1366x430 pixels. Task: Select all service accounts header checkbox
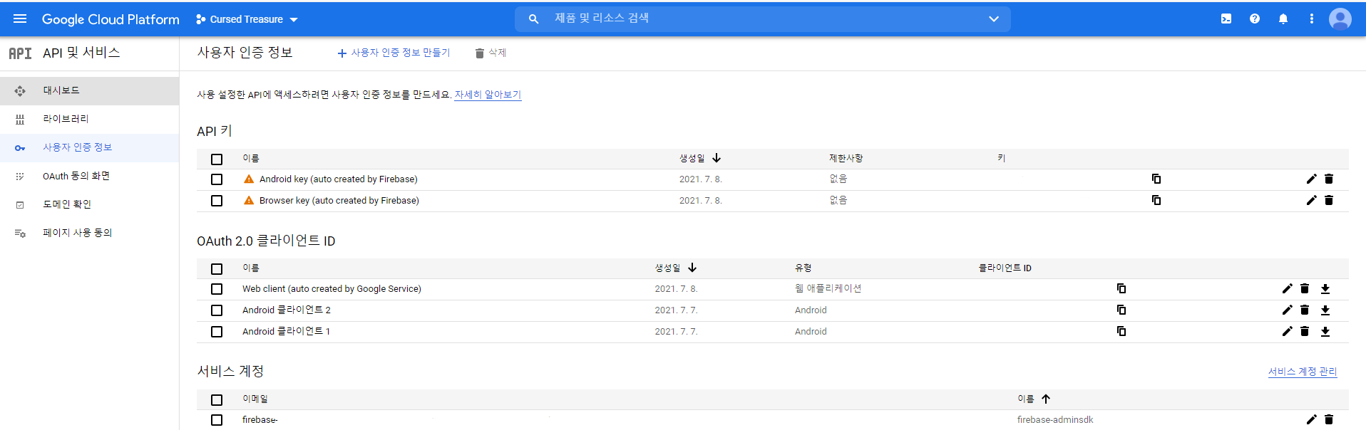click(x=217, y=399)
